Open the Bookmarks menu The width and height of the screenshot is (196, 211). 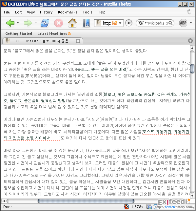tap(68, 12)
